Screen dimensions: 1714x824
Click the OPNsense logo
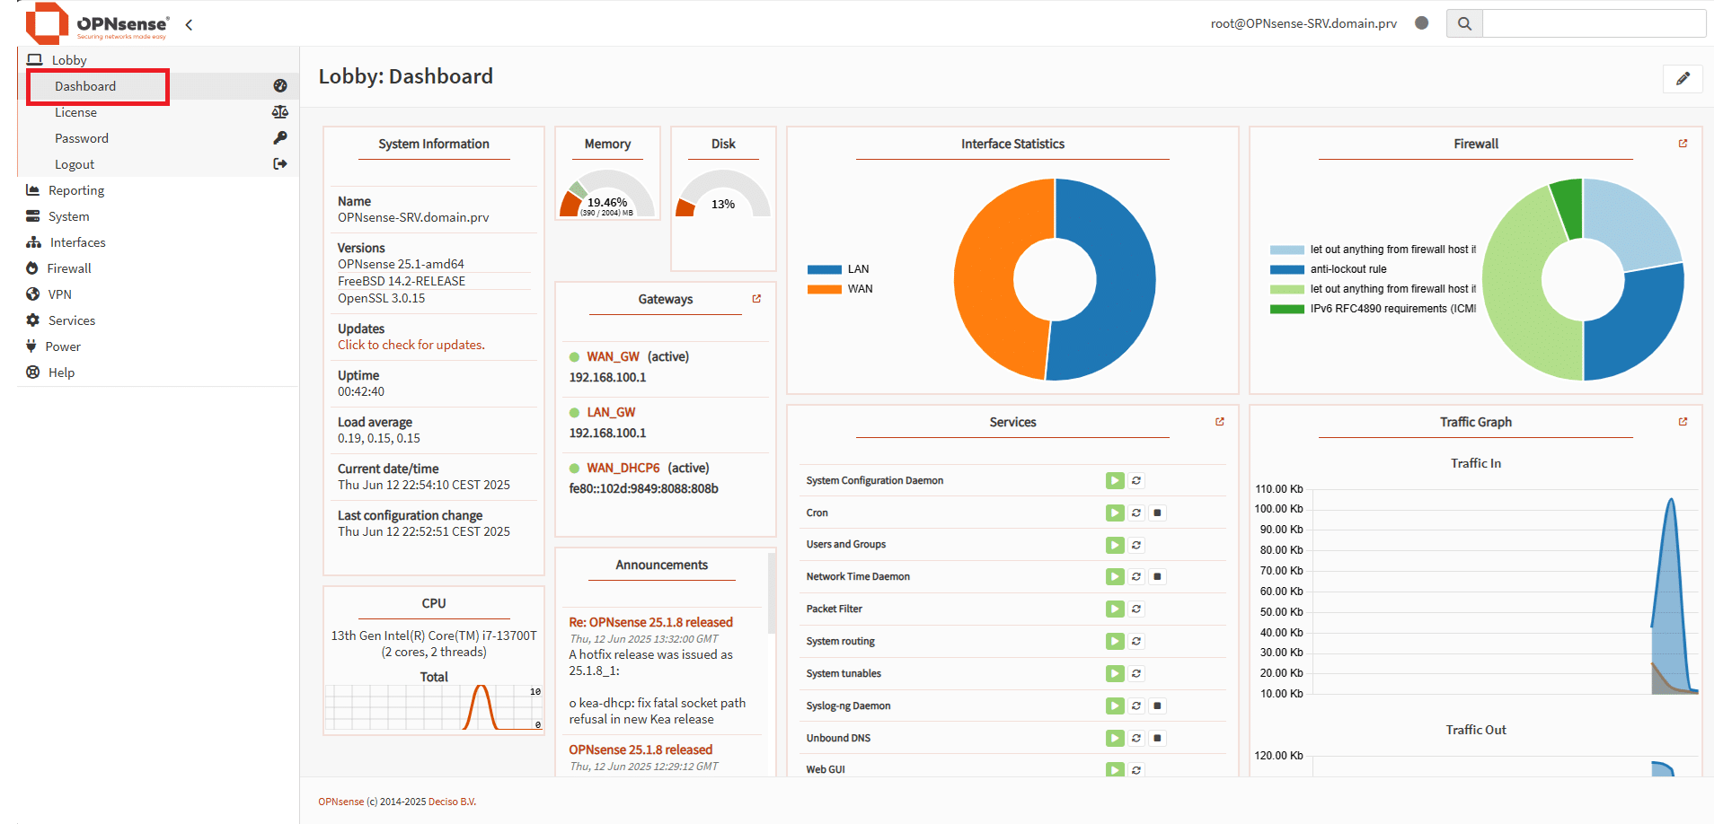(97, 23)
